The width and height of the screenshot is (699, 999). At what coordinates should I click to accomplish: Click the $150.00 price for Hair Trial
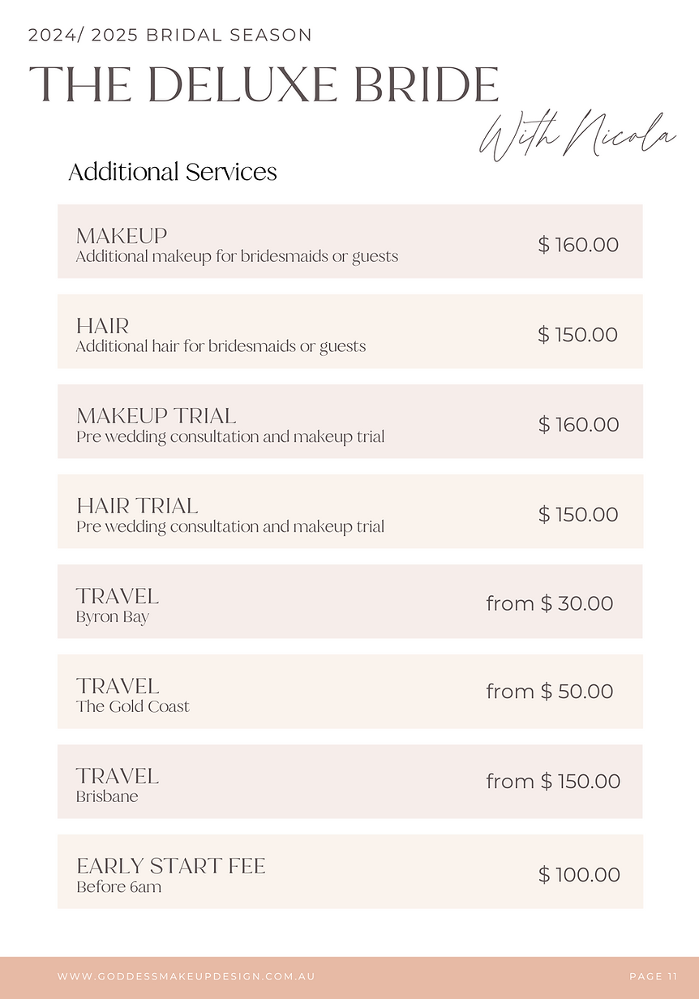coord(578,514)
